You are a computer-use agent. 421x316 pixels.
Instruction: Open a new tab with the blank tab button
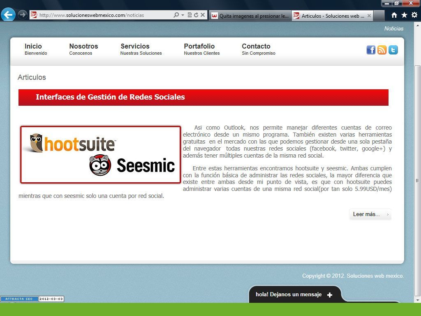point(379,16)
